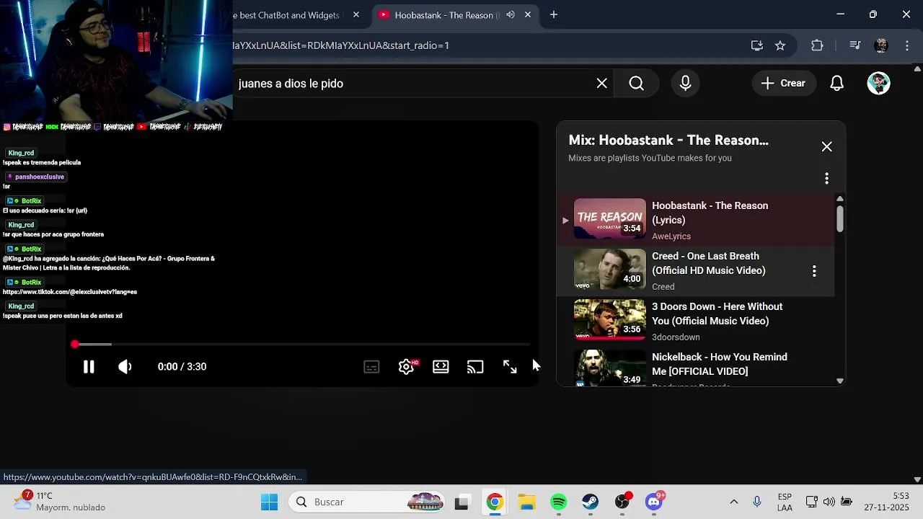923x519 pixels.
Task: Click the address bar URL
Action: 341,45
